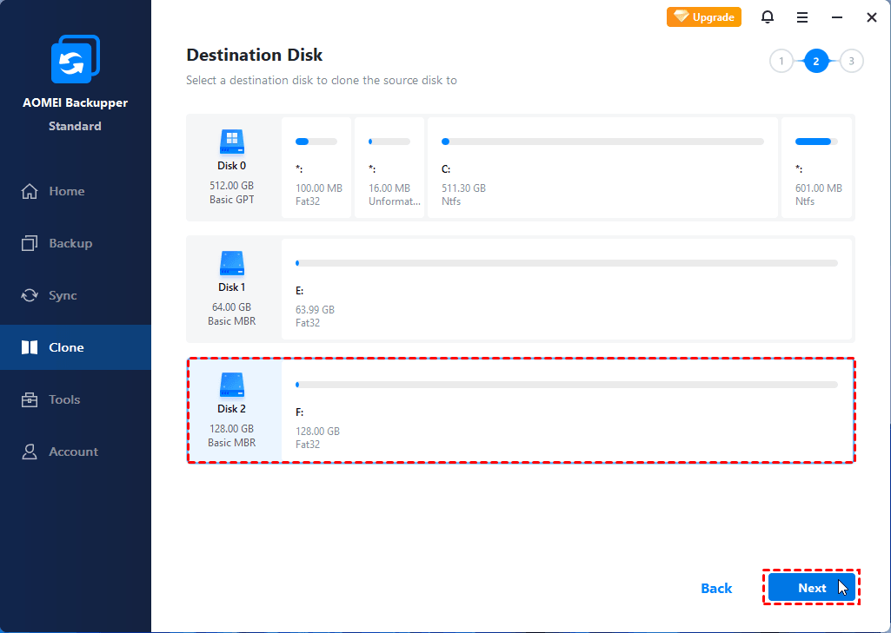Click the 128.00 GB size text under Disk 2
This screenshot has height=633, width=891.
tap(232, 429)
